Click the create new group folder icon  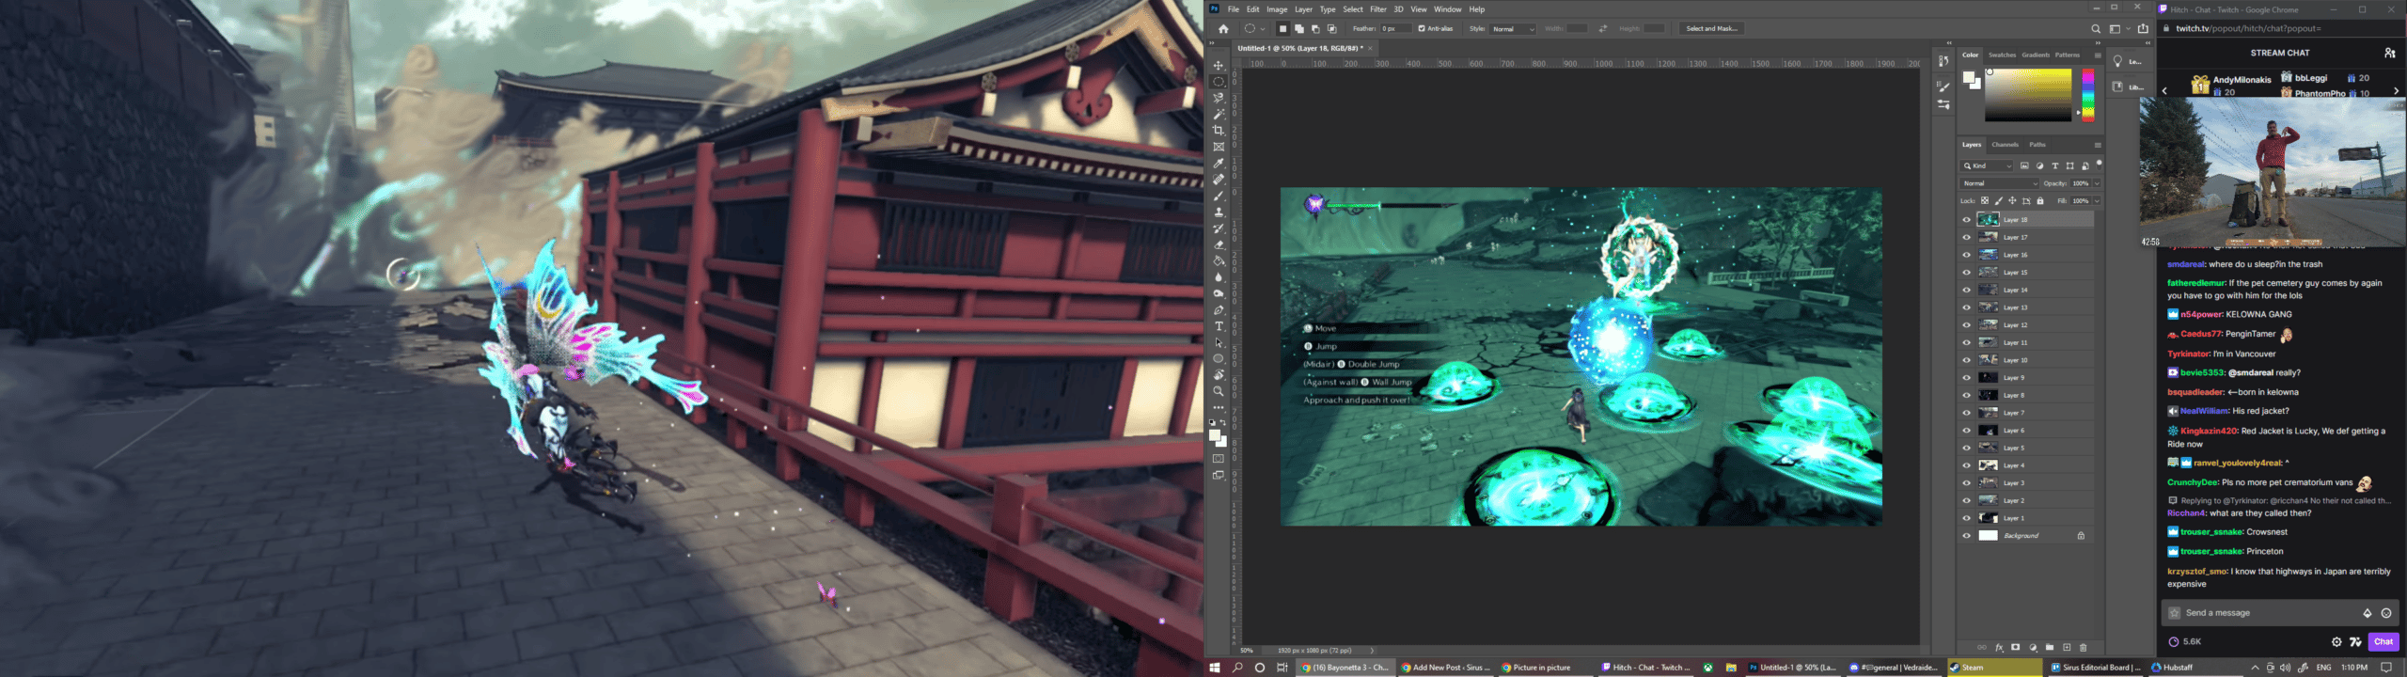click(2050, 648)
